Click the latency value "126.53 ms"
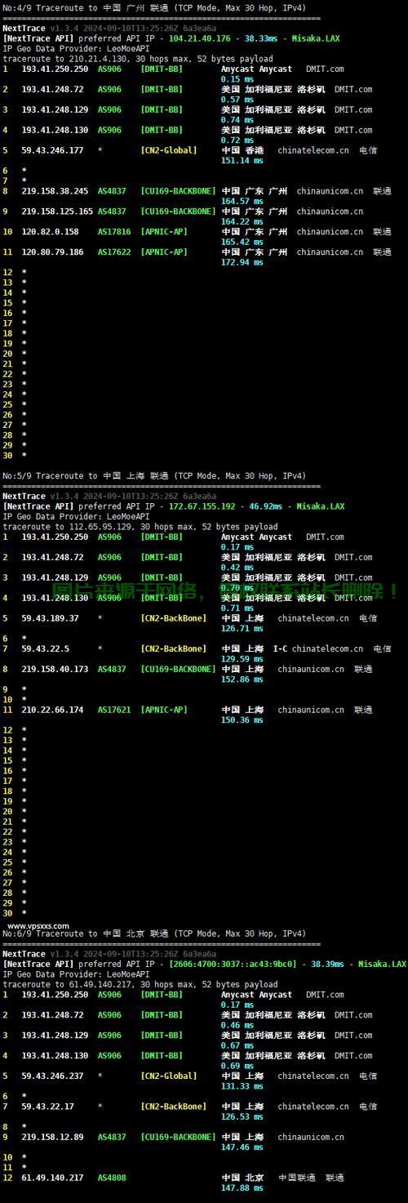The width and height of the screenshot is (408, 1203). click(242, 1116)
